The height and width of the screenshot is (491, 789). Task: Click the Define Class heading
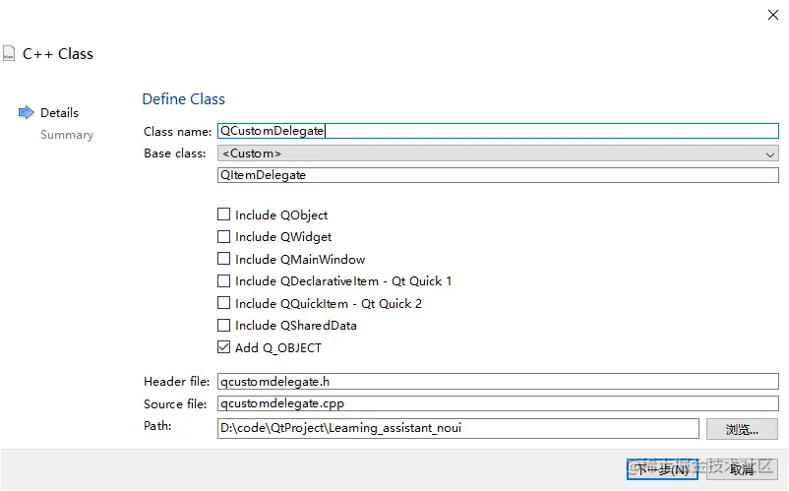184,99
